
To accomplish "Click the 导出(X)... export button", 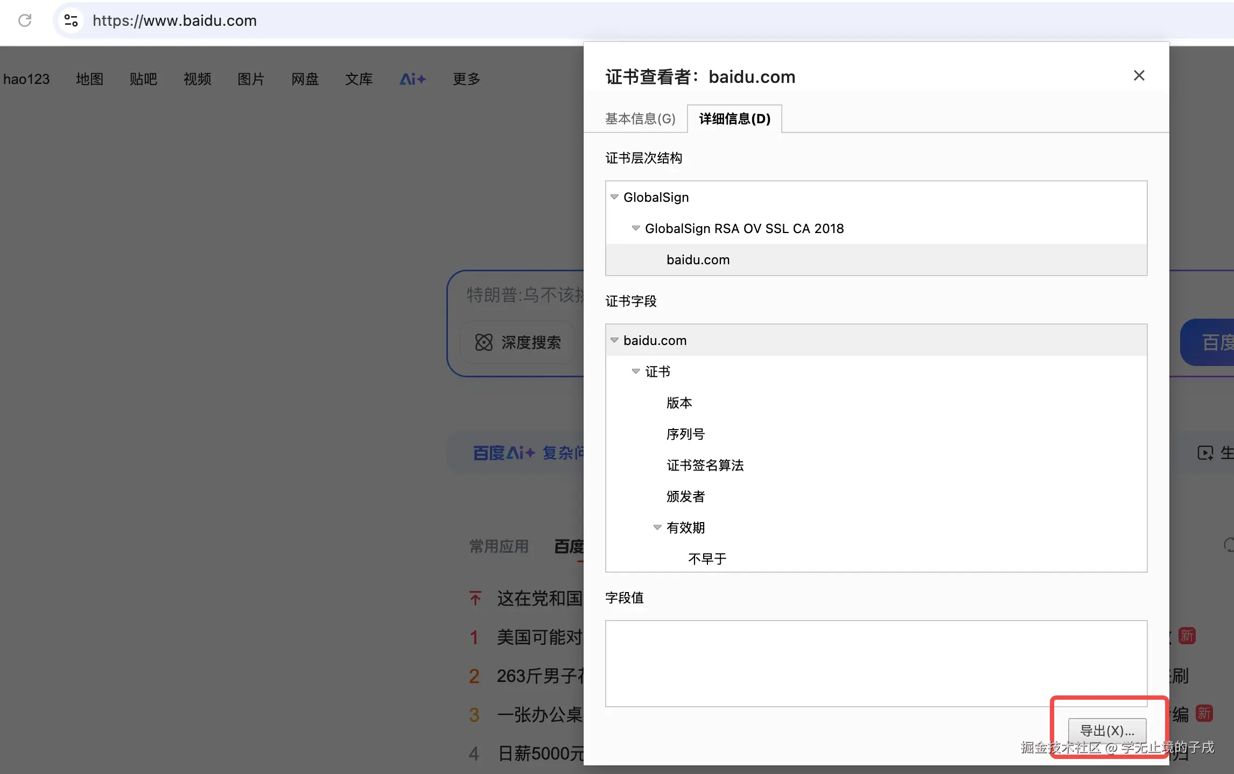I will click(1107, 730).
